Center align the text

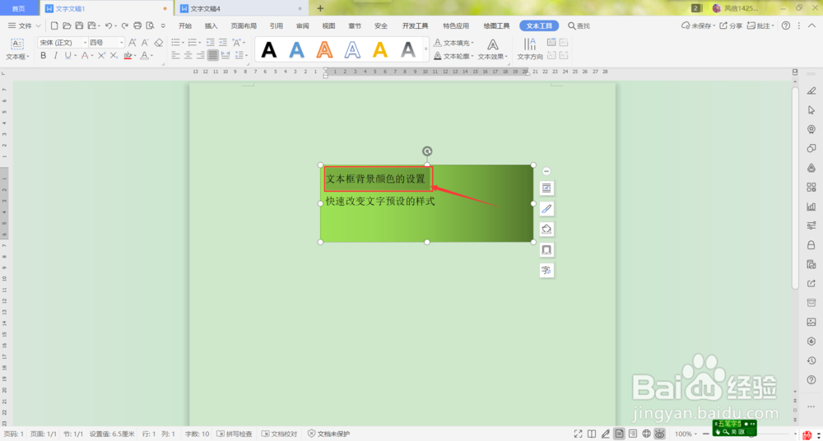[188, 55]
